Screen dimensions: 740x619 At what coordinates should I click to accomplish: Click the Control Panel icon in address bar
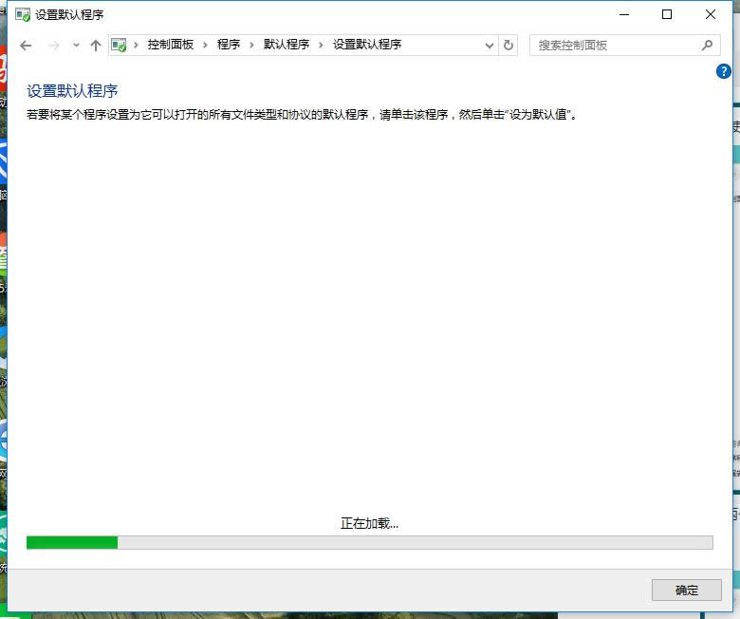(x=120, y=46)
